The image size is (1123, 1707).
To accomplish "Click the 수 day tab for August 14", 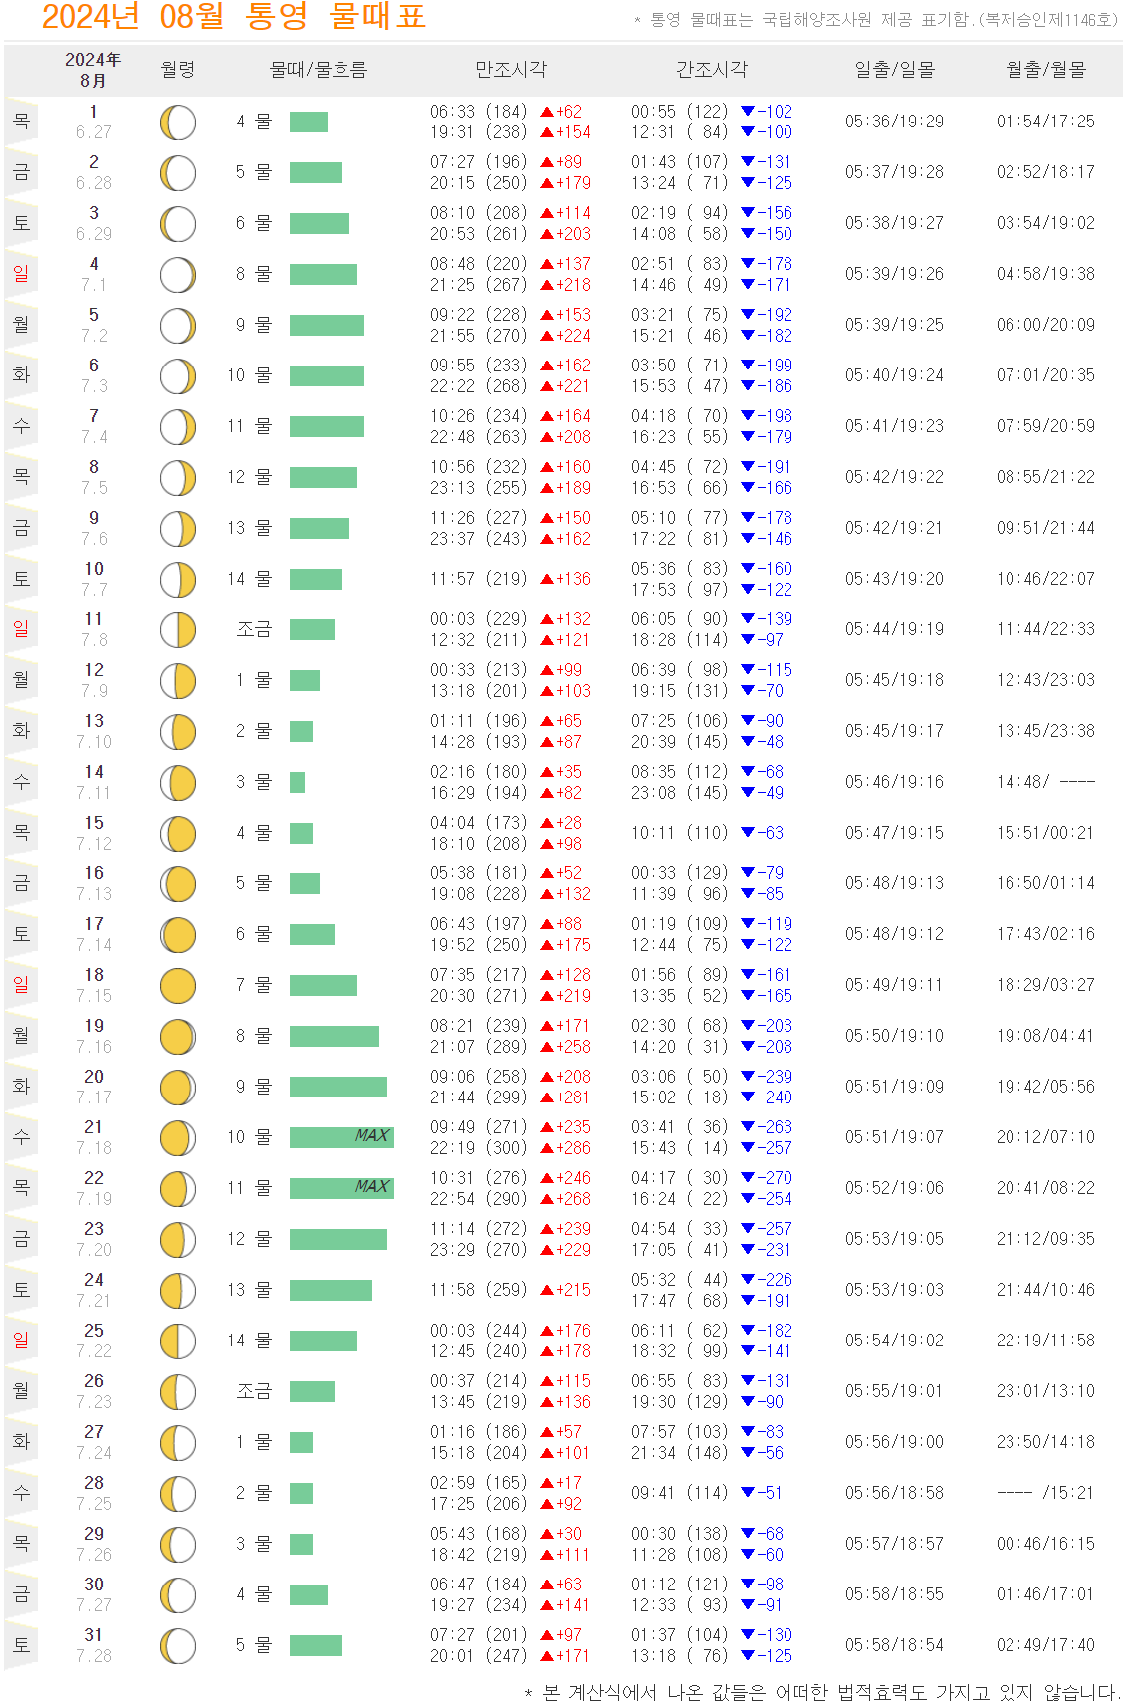I will [x=21, y=781].
